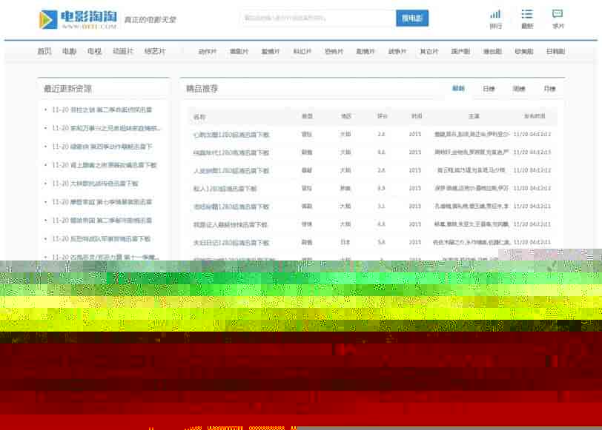Viewport: 602px width, 430px height.
Task: Switch to the 月榜 tab
Action: 549,89
